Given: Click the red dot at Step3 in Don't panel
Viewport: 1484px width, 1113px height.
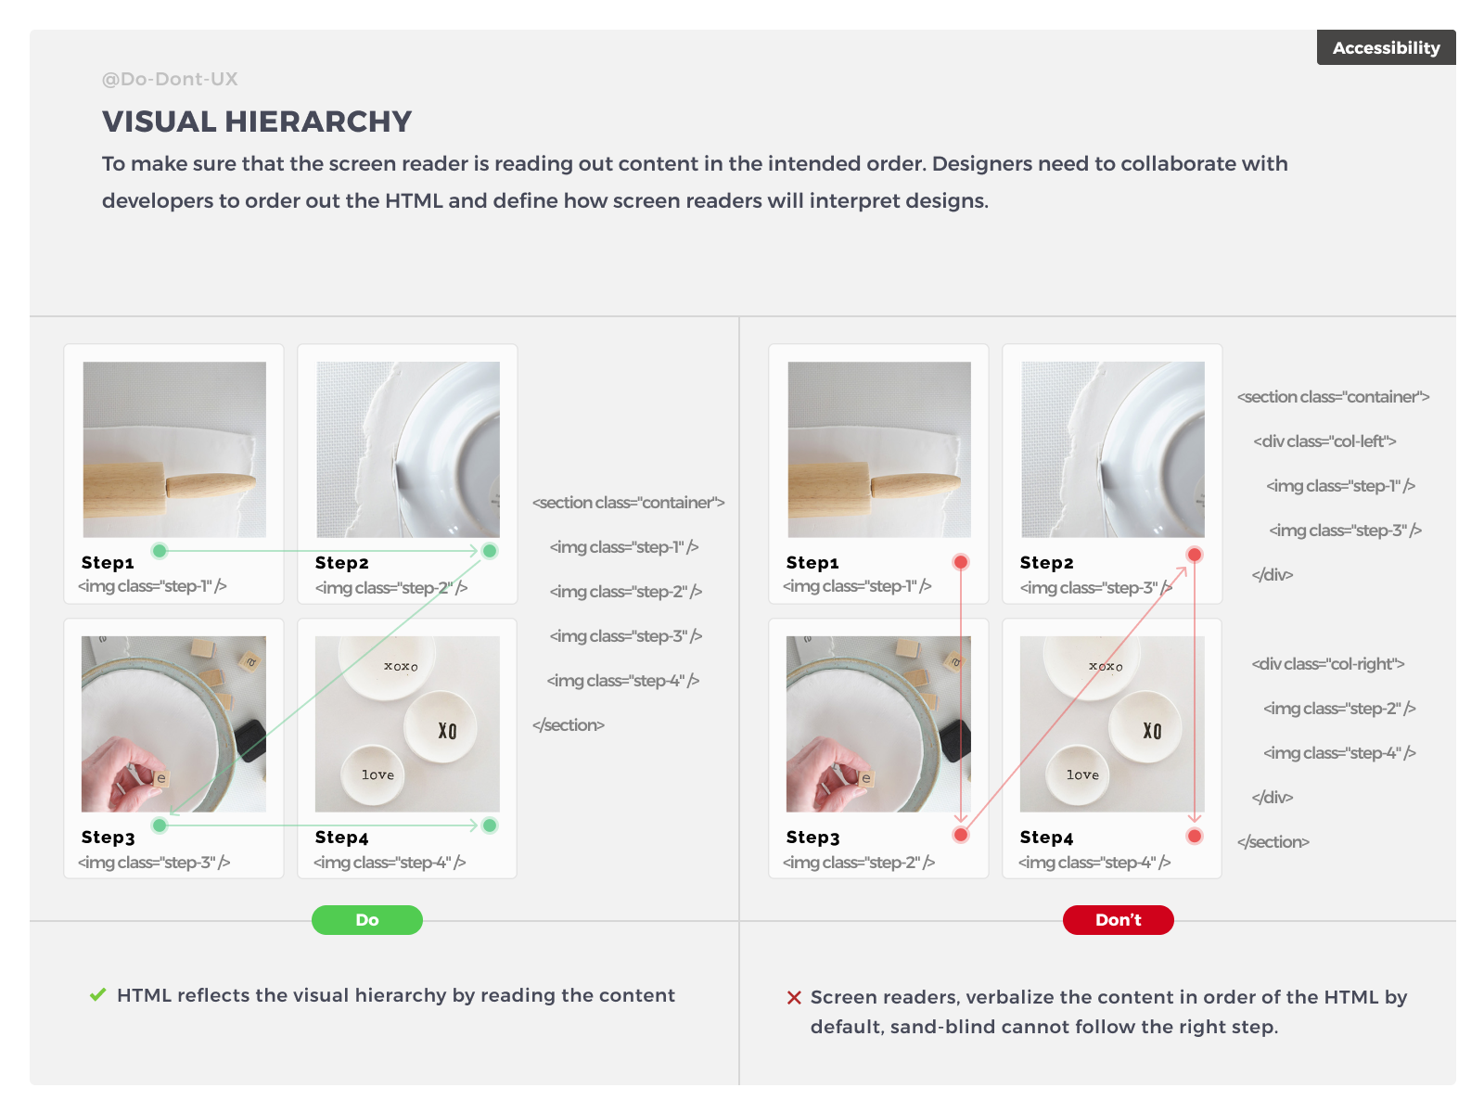Looking at the screenshot, I should coord(961,835).
